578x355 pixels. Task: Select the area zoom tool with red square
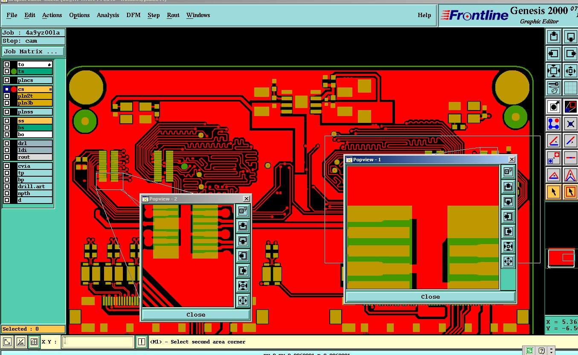pyautogui.click(x=571, y=107)
